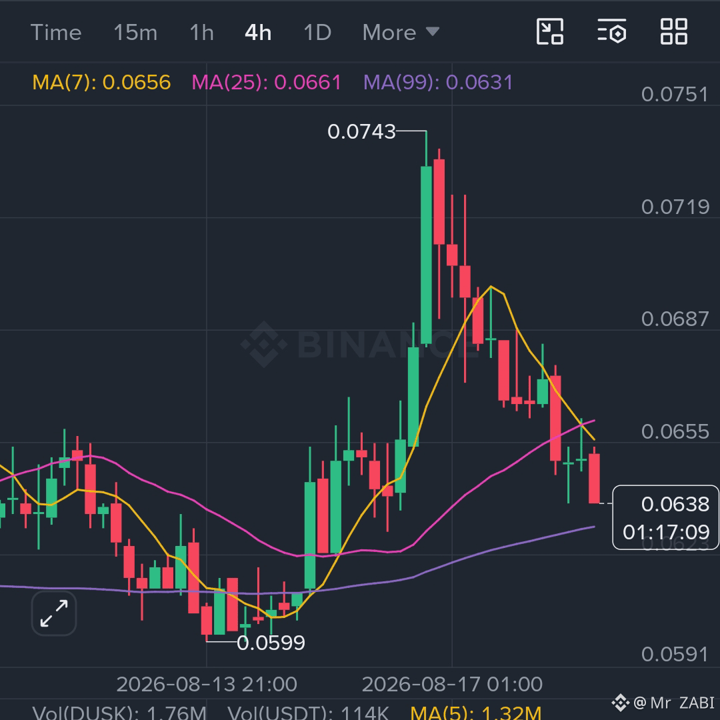
Task: Select the 1D interval tab
Action: [x=317, y=33]
